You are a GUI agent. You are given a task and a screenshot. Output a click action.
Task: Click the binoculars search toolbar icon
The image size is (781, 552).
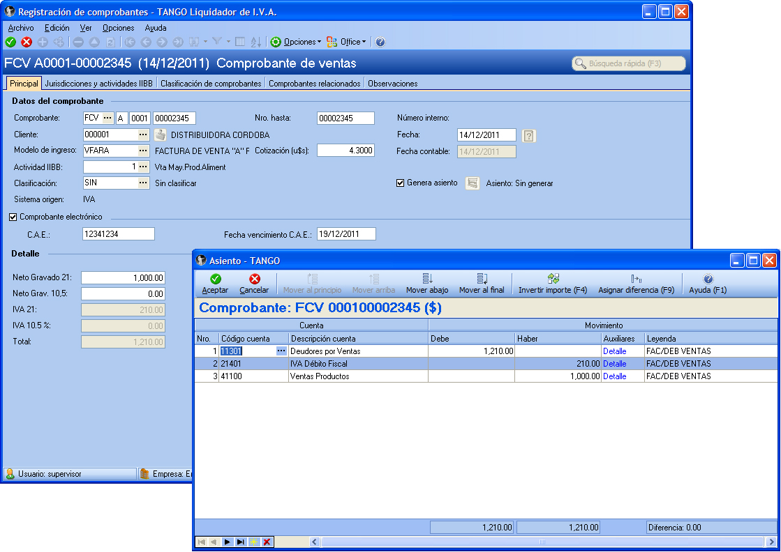pos(194,43)
